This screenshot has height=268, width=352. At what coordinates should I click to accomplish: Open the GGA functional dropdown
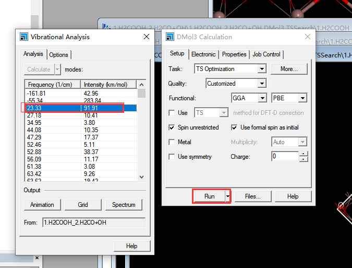(x=262, y=98)
